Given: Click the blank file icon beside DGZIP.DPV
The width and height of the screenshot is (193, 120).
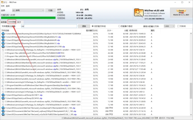Looking at the screenshot, I should click(3, 56).
